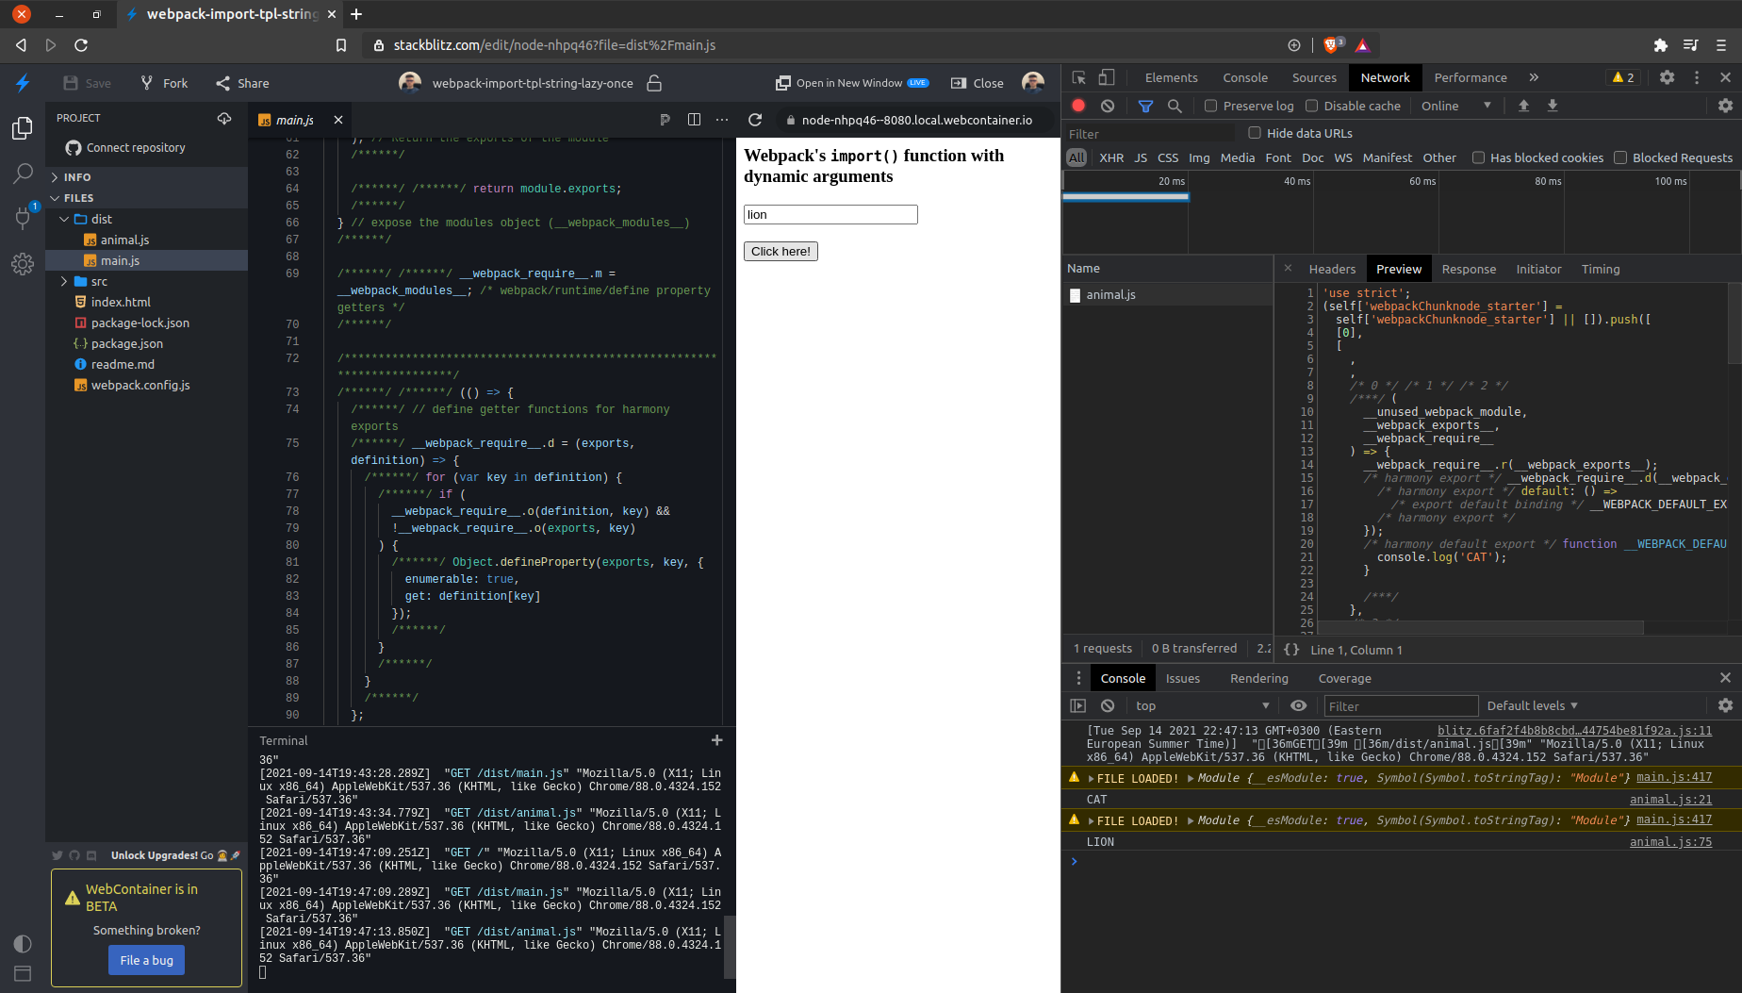Clear the network log with the circle-slash icon
1742x993 pixels.
point(1108,106)
